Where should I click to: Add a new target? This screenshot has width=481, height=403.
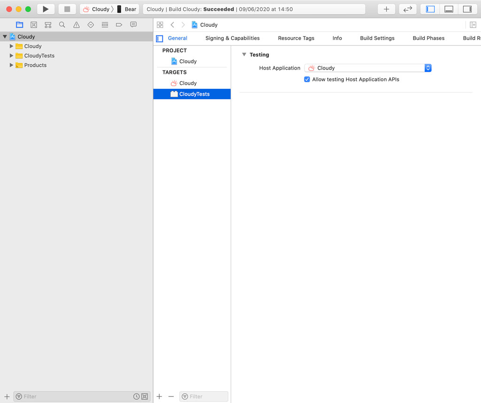click(159, 396)
